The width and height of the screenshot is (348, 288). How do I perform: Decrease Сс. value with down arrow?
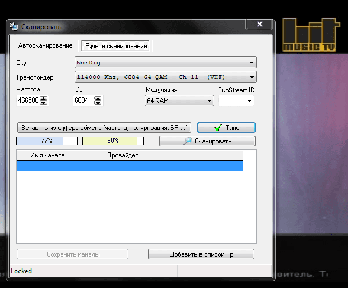pos(98,103)
